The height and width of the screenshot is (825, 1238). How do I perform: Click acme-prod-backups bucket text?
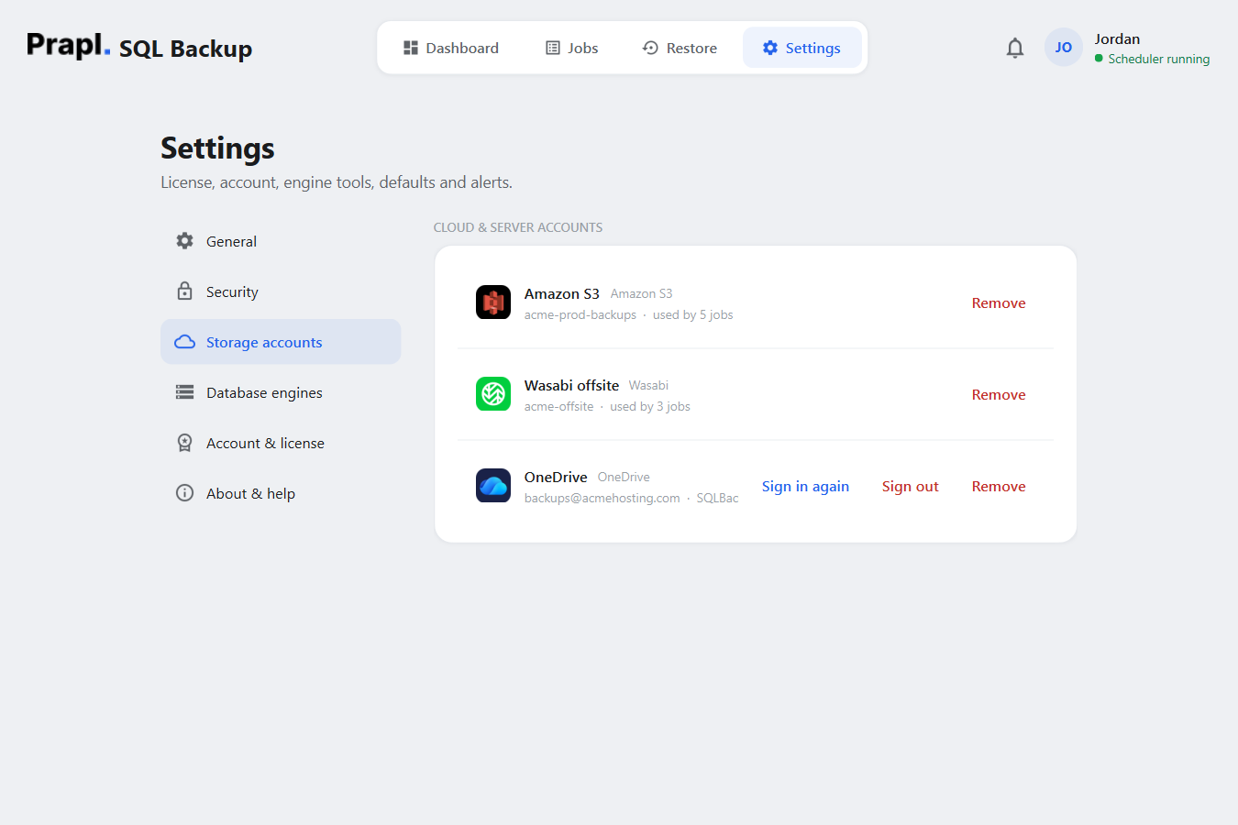pyautogui.click(x=580, y=315)
